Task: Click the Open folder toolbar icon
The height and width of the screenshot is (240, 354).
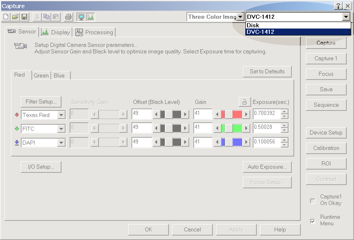Action: click(15, 17)
